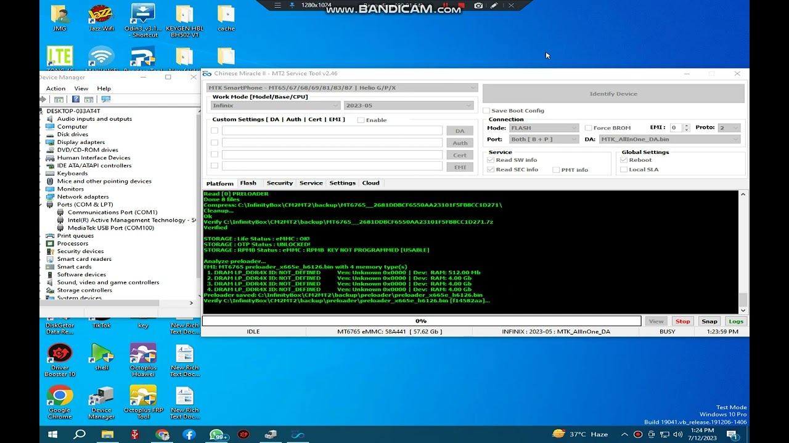The image size is (789, 443).
Task: Launch Octoplus Huawei desktop icon
Action: pyautogui.click(x=143, y=360)
